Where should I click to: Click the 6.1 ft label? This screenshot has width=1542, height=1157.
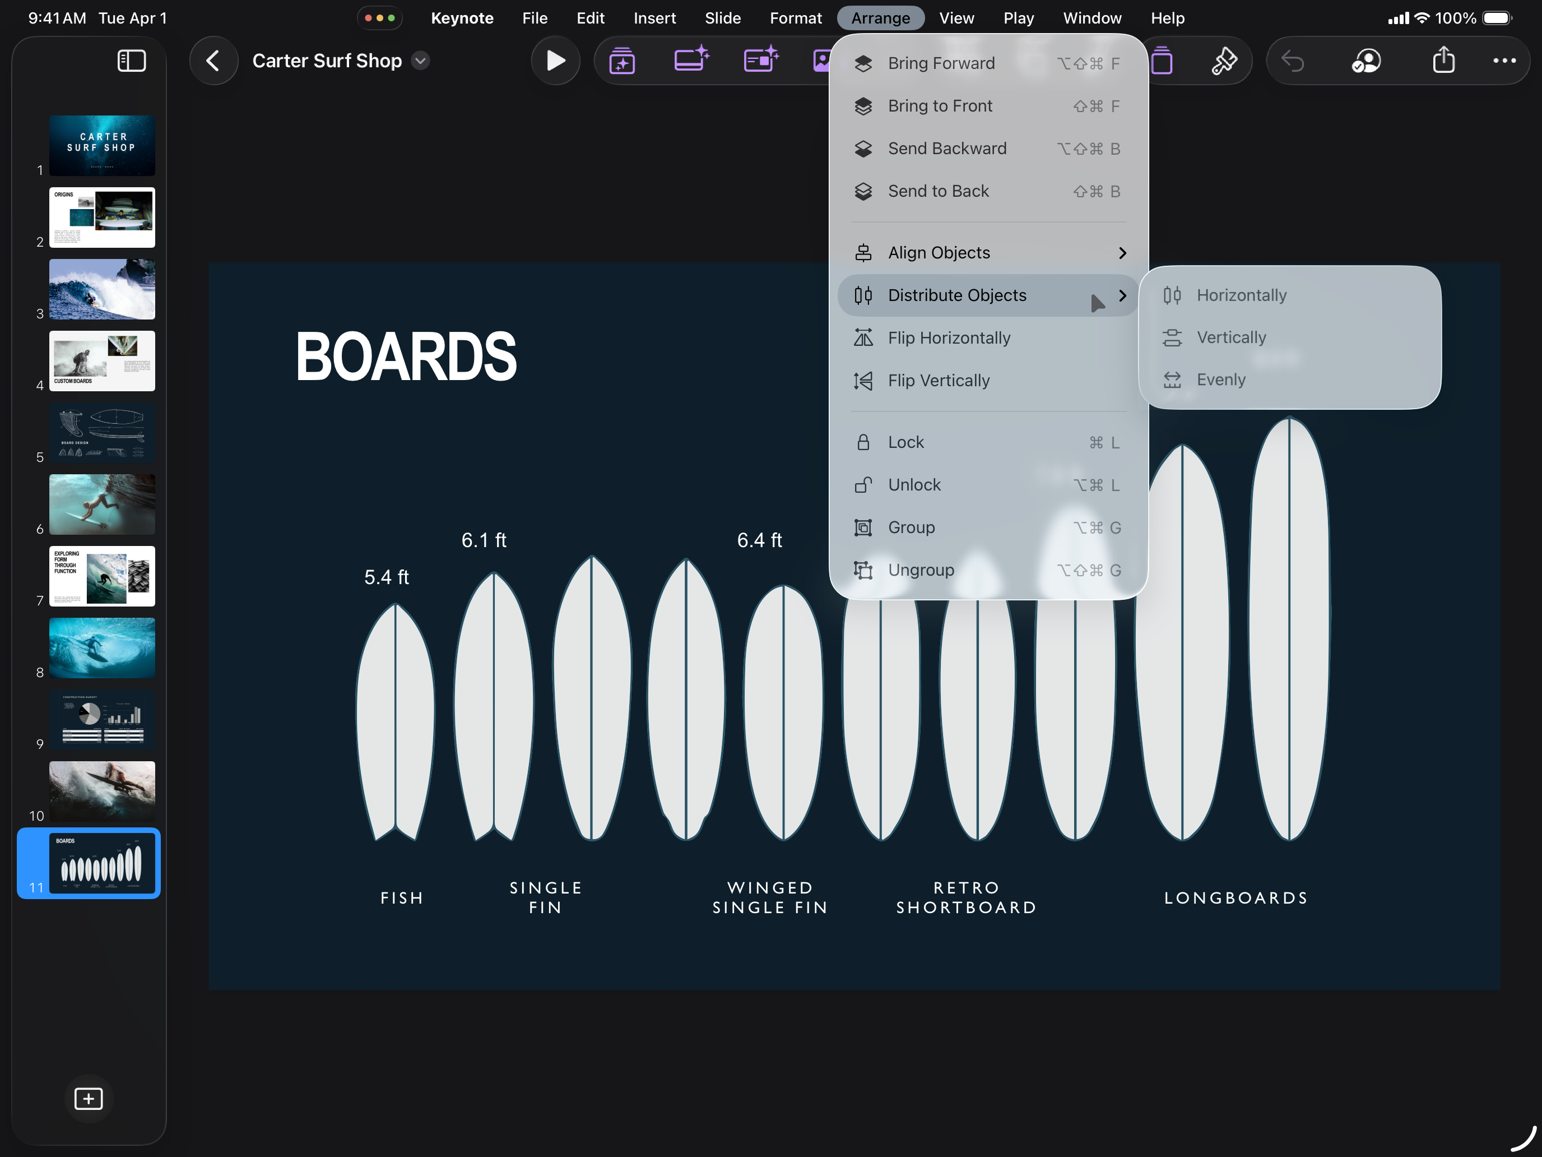pyautogui.click(x=484, y=540)
